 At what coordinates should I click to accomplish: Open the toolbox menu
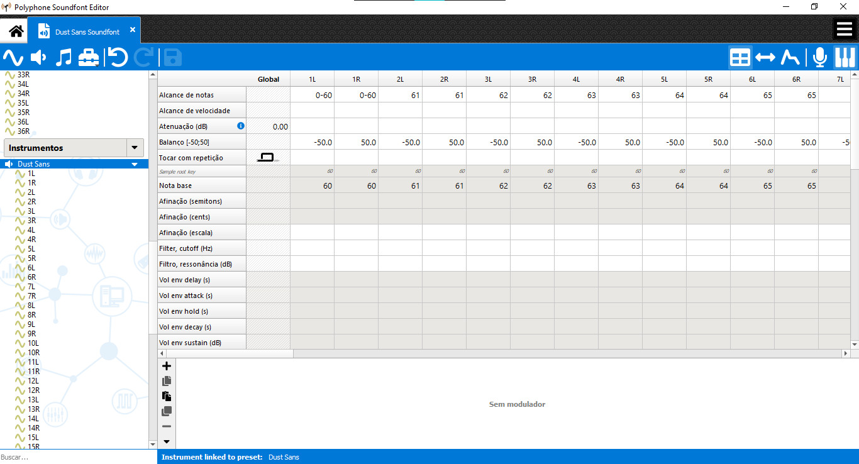(x=89, y=58)
